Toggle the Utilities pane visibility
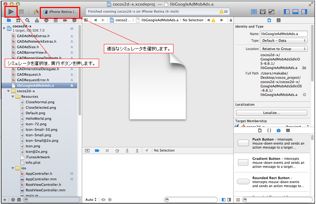 tap(304, 12)
